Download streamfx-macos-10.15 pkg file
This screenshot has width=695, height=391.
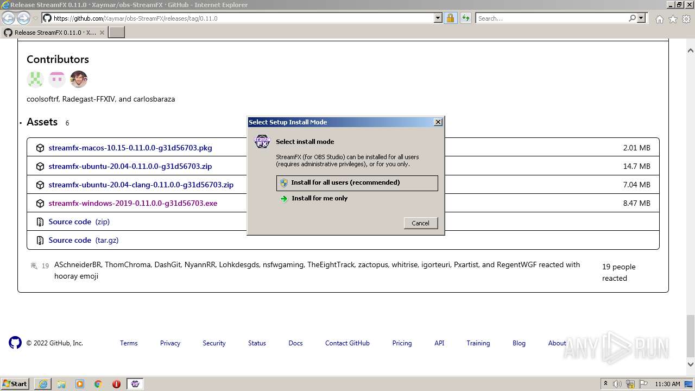[130, 148]
